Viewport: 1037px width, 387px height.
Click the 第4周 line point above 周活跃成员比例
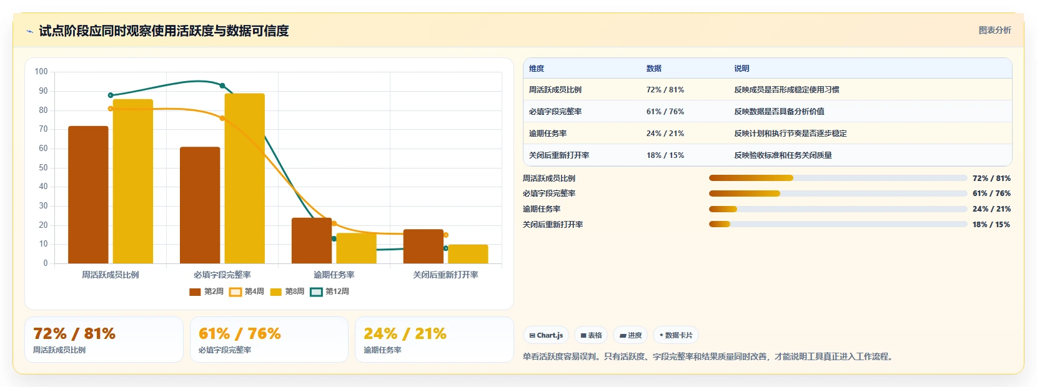[x=111, y=109]
